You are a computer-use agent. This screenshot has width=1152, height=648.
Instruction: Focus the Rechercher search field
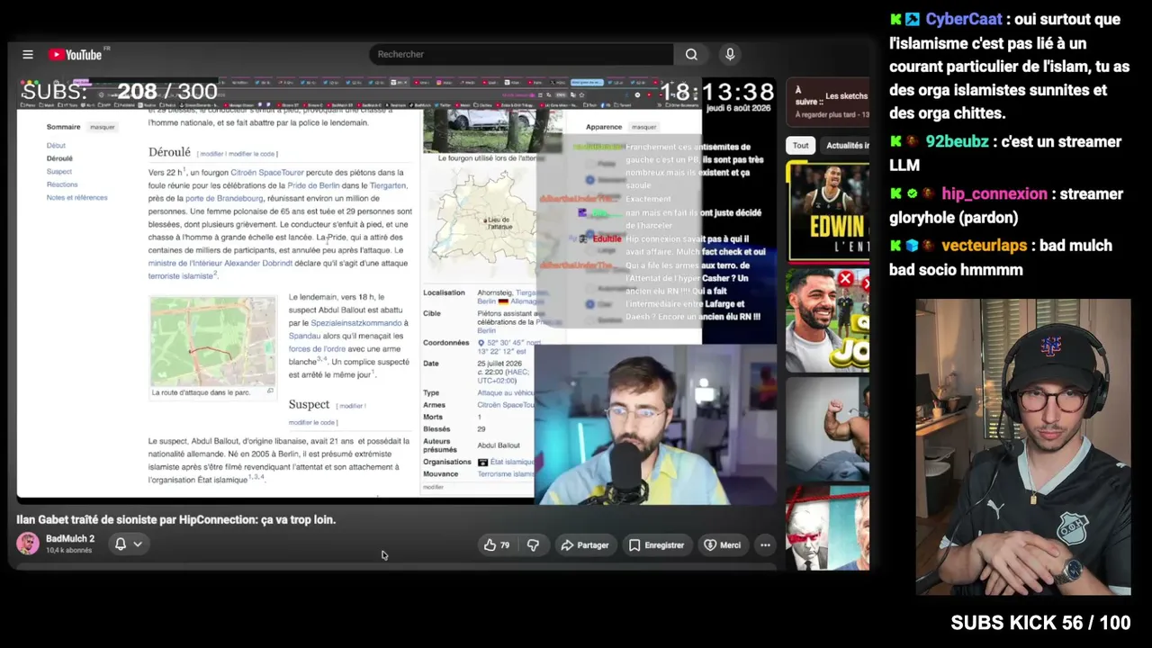pyautogui.click(x=521, y=54)
